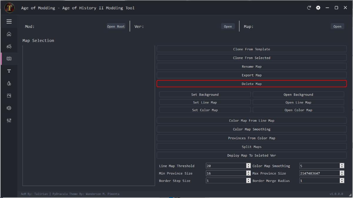Screen dimensions: 353x198
Task: Decrease Color Map Smoothing with down arrow
Action: [x=342, y=167]
